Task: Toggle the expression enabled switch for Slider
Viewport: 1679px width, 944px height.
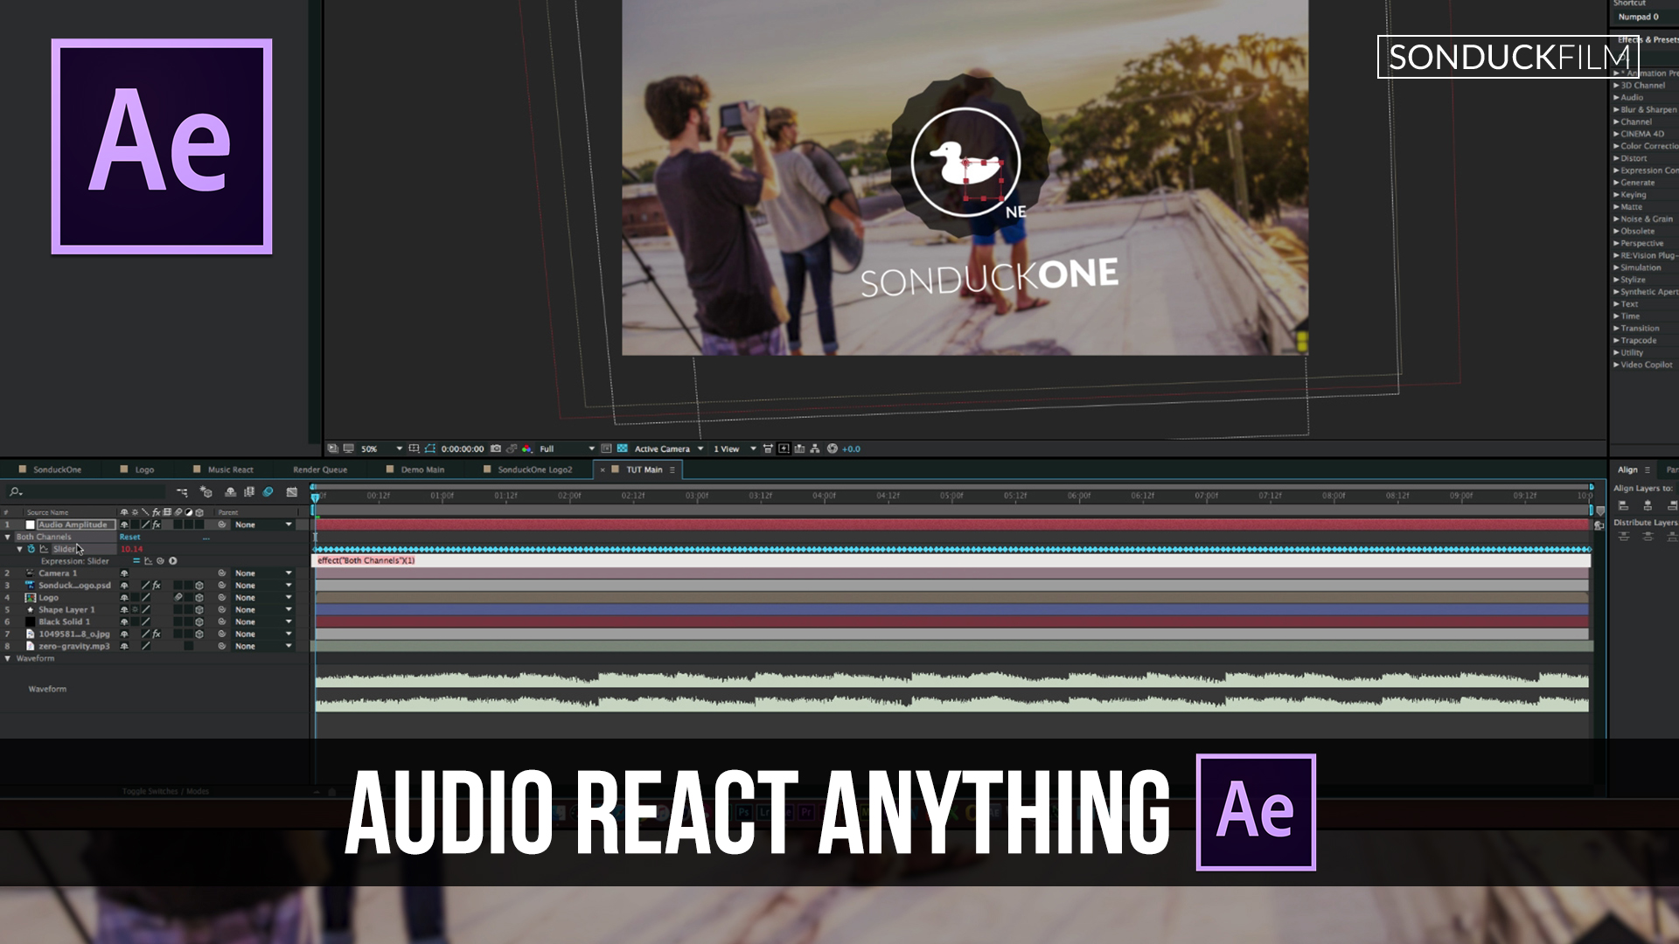Action: coord(136,561)
